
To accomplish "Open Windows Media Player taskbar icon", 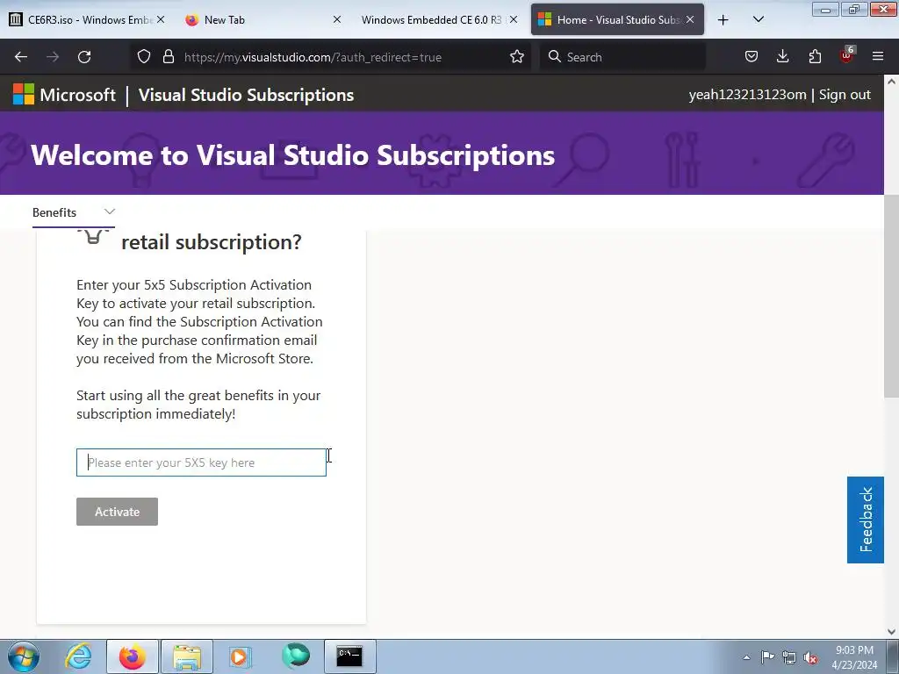I will tap(241, 656).
